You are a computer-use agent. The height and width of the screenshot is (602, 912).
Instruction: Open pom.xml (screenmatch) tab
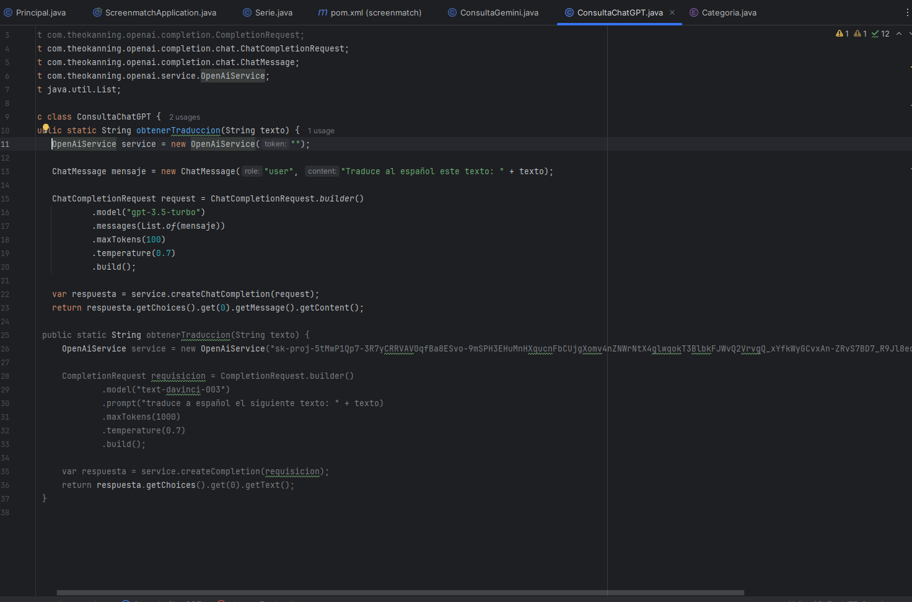370,12
